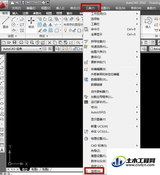The image size is (160, 175).
Task: Choose 地理位置(G)... from menu
Action: (x=112, y=139)
